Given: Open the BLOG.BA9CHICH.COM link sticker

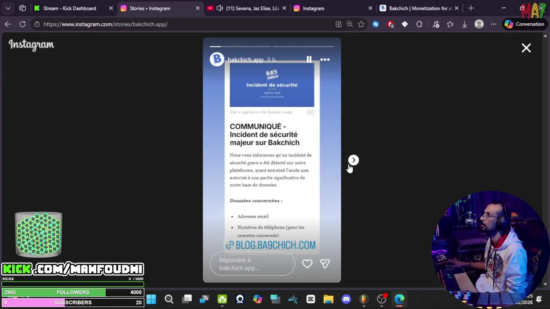Looking at the screenshot, I should tap(271, 245).
